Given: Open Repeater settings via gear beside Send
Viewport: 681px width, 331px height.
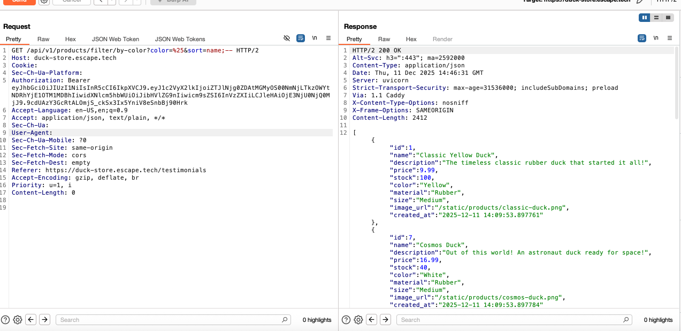Looking at the screenshot, I should coord(44,2).
